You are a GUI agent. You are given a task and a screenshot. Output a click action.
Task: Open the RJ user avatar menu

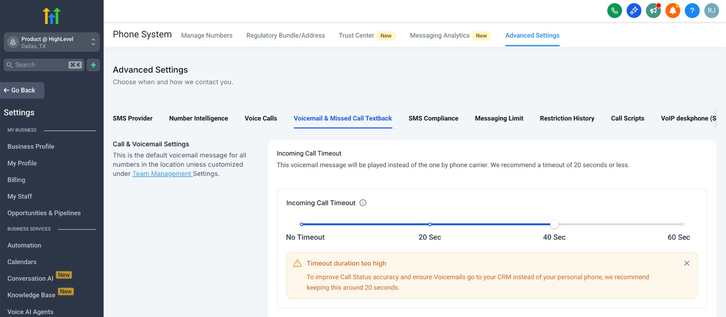click(x=711, y=10)
